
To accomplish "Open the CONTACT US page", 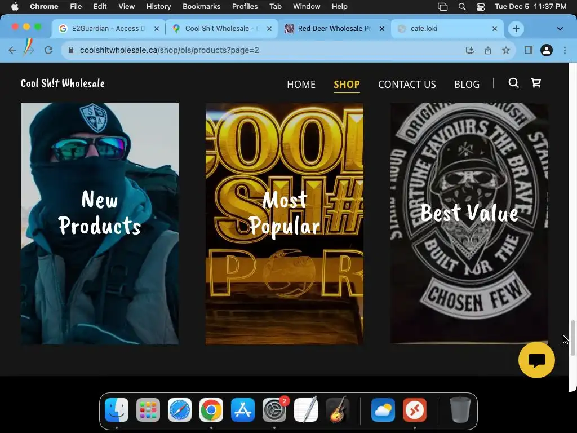I will click(407, 85).
